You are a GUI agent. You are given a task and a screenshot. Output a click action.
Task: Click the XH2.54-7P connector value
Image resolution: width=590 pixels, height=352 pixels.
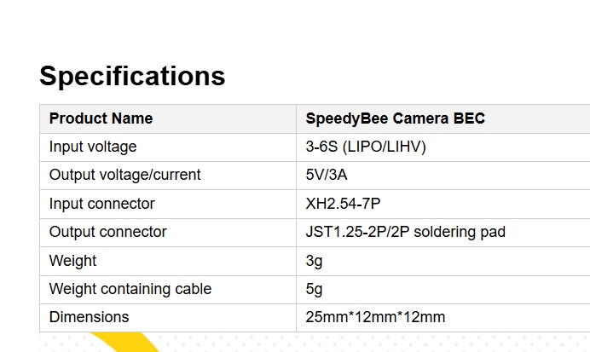point(343,204)
